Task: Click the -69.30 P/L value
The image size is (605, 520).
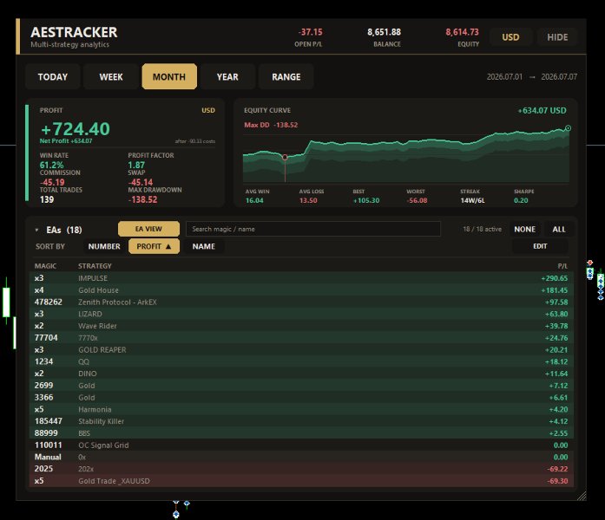Action: point(557,481)
